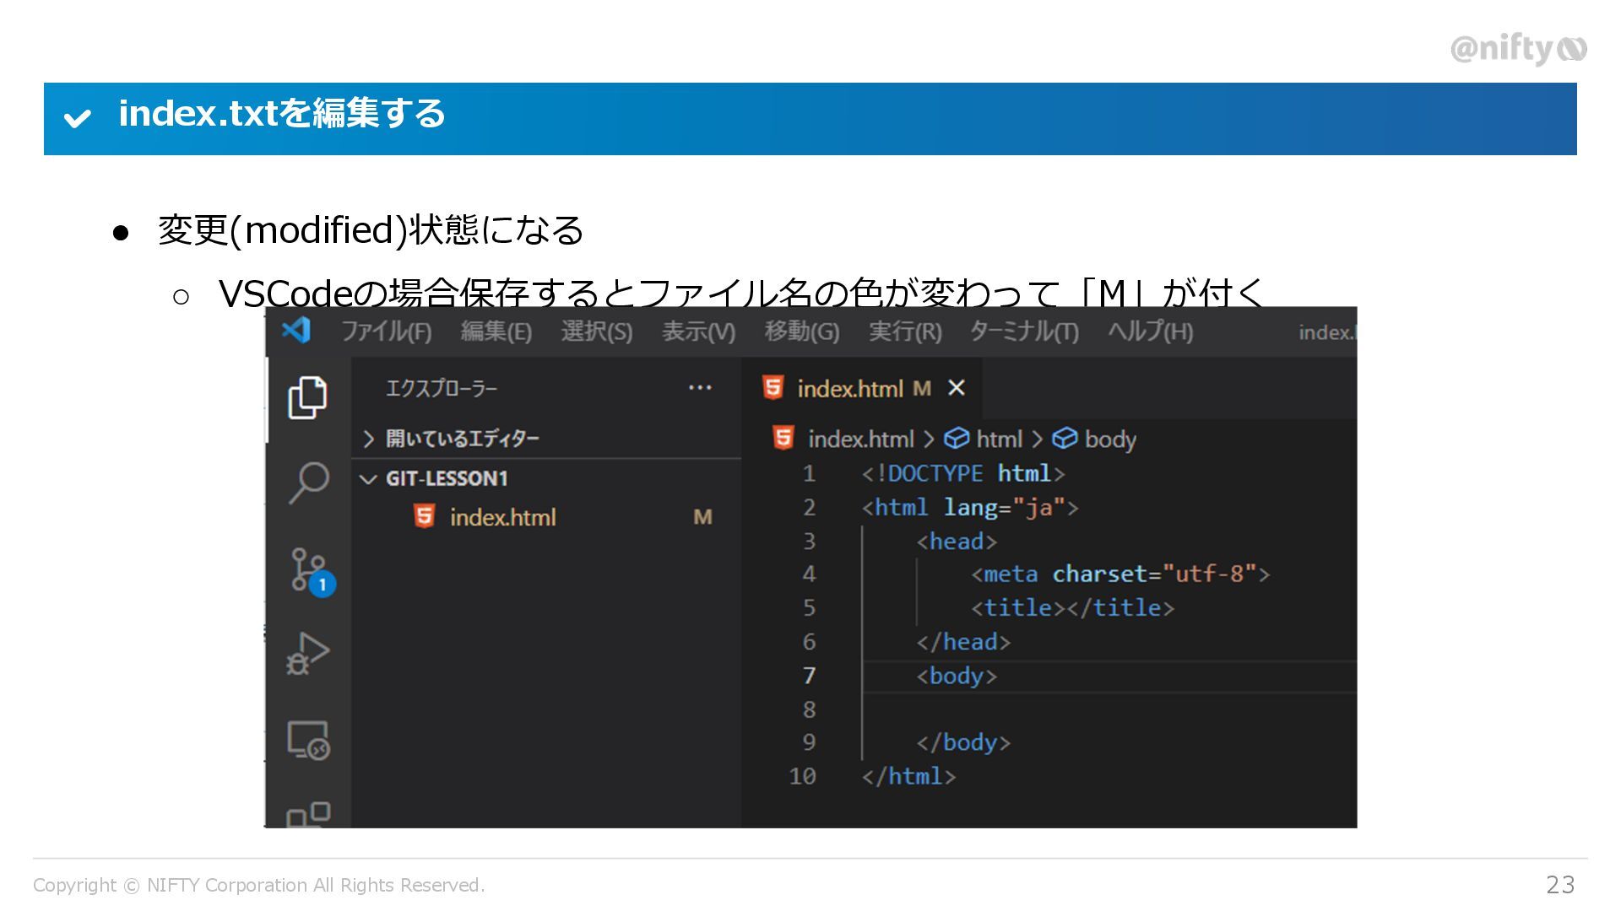Click line number 8 in the gutter
Screen dimensions: 1621x911
click(808, 709)
